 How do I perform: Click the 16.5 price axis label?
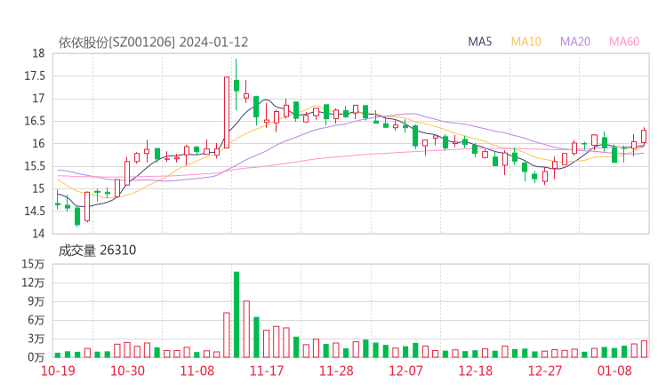(35, 121)
